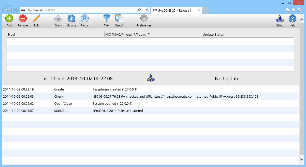This screenshot has height=167, width=306.
Task: Open a new blank browser tab
Action: coord(206,10)
